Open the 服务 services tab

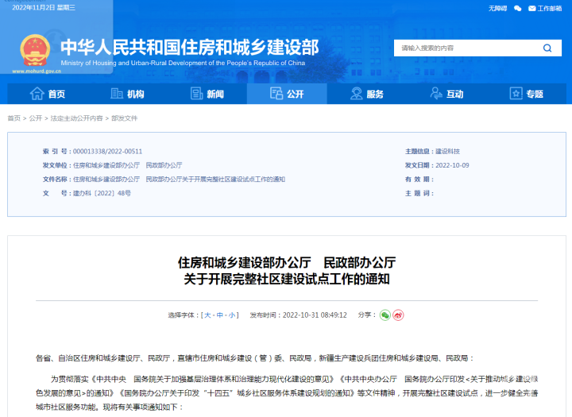[366, 95]
